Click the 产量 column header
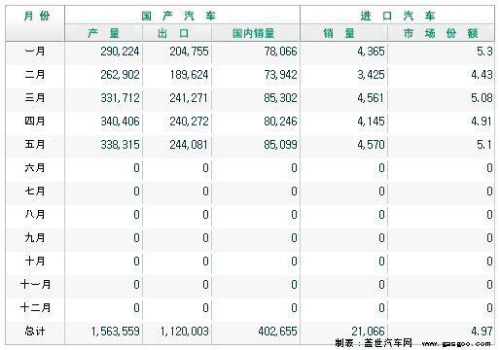 pyautogui.click(x=103, y=33)
